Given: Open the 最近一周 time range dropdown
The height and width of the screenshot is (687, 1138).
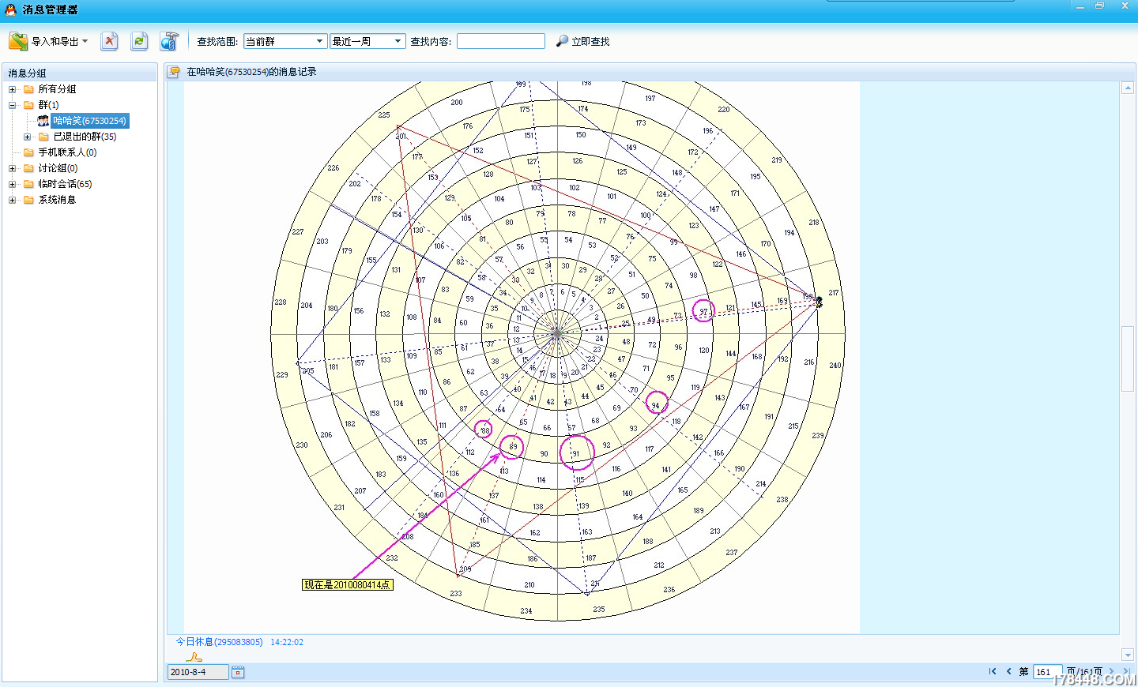Looking at the screenshot, I should 367,41.
